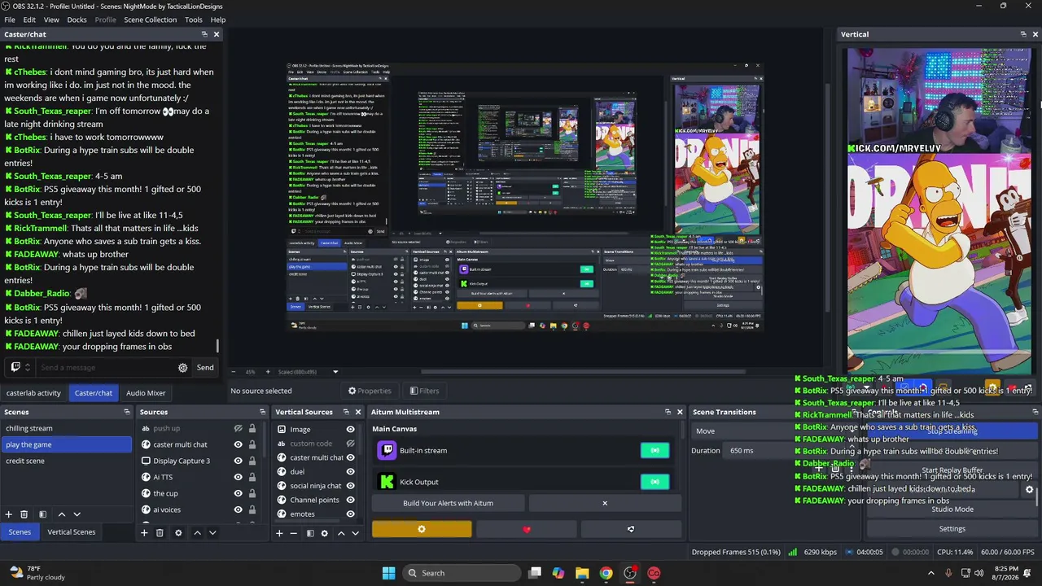Open source properties gear in the Sources toolbar

pos(178,533)
